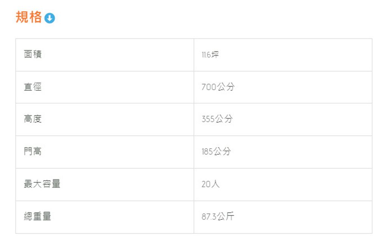Click the 總重量 label text
The height and width of the screenshot is (247, 388).
coord(38,217)
